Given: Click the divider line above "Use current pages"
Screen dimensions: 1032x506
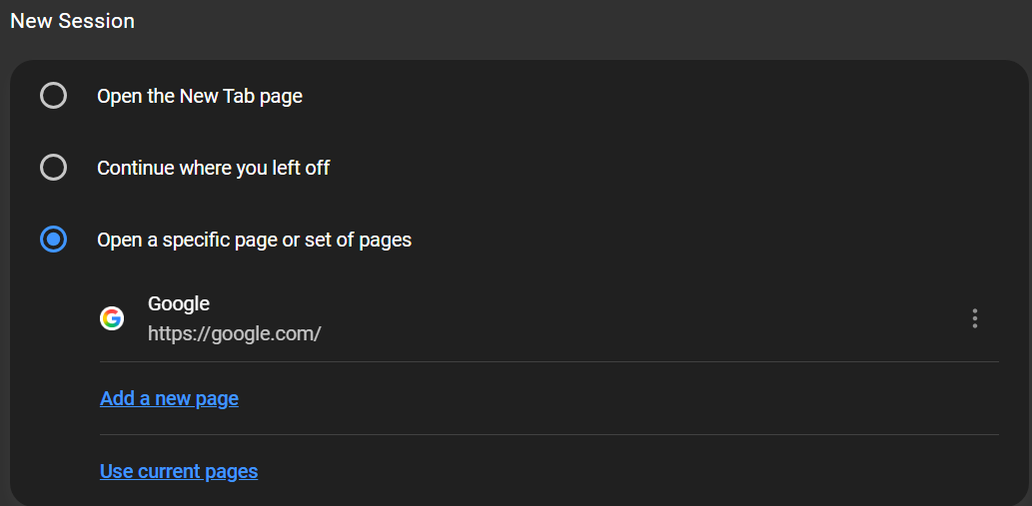Looking at the screenshot, I should coord(549,434).
